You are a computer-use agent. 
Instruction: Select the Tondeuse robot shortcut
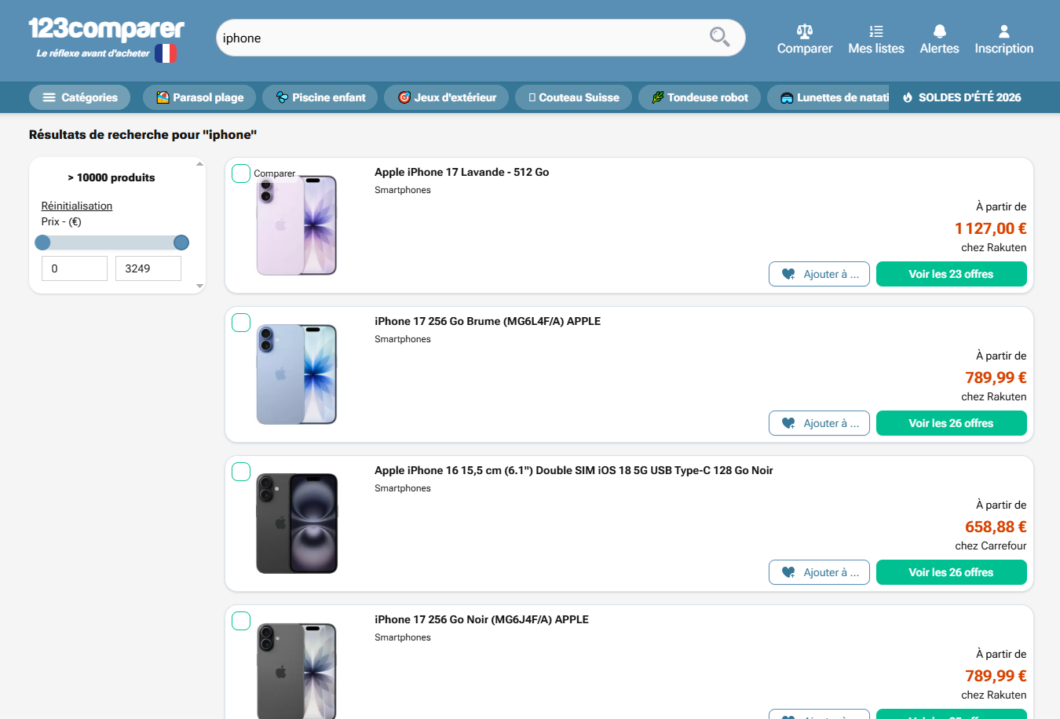tap(700, 97)
